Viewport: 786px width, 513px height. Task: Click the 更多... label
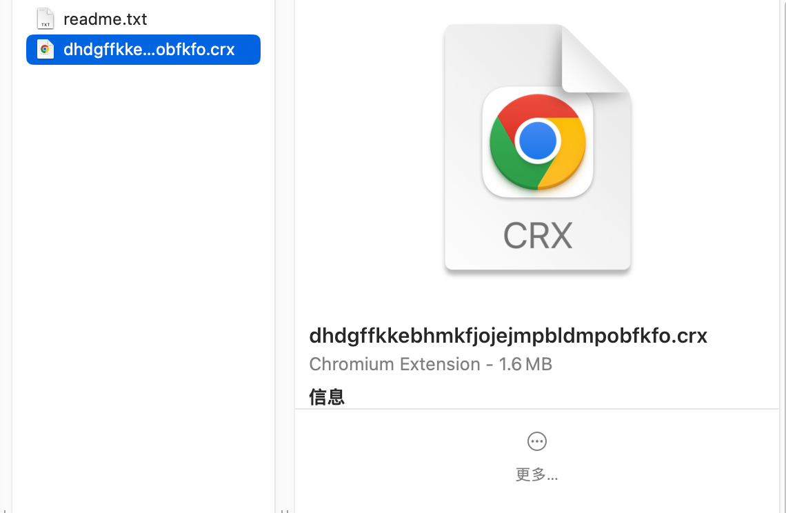[536, 474]
